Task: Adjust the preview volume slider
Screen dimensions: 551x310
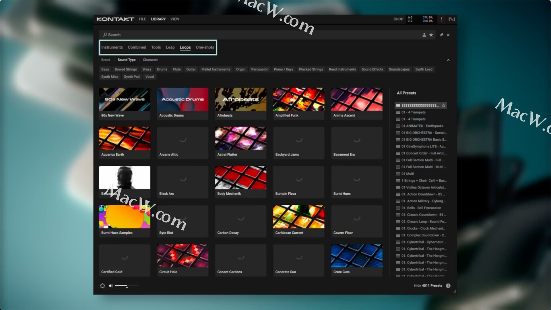Action: click(127, 286)
